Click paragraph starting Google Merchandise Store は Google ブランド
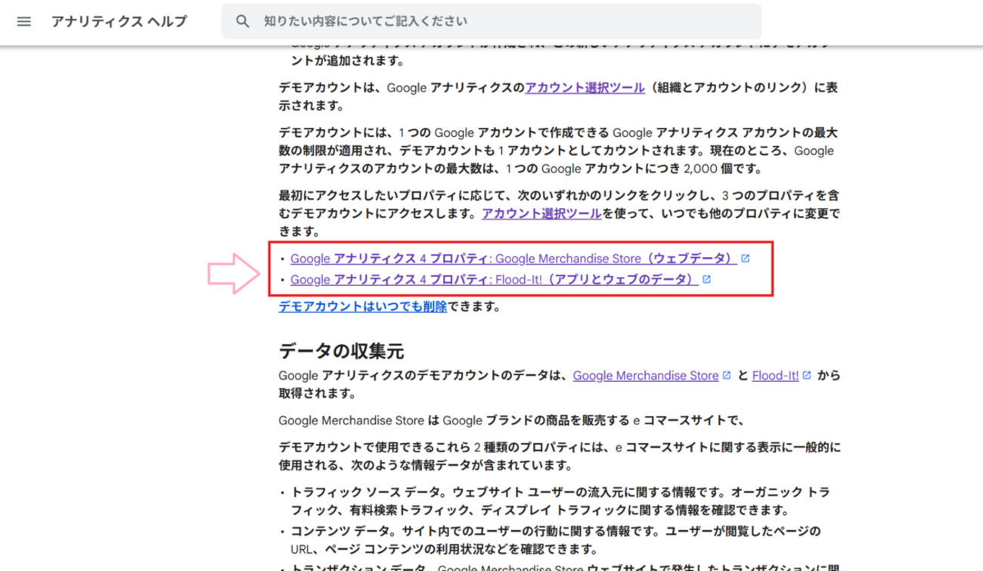Viewport: 983px width, 571px height. click(512, 420)
